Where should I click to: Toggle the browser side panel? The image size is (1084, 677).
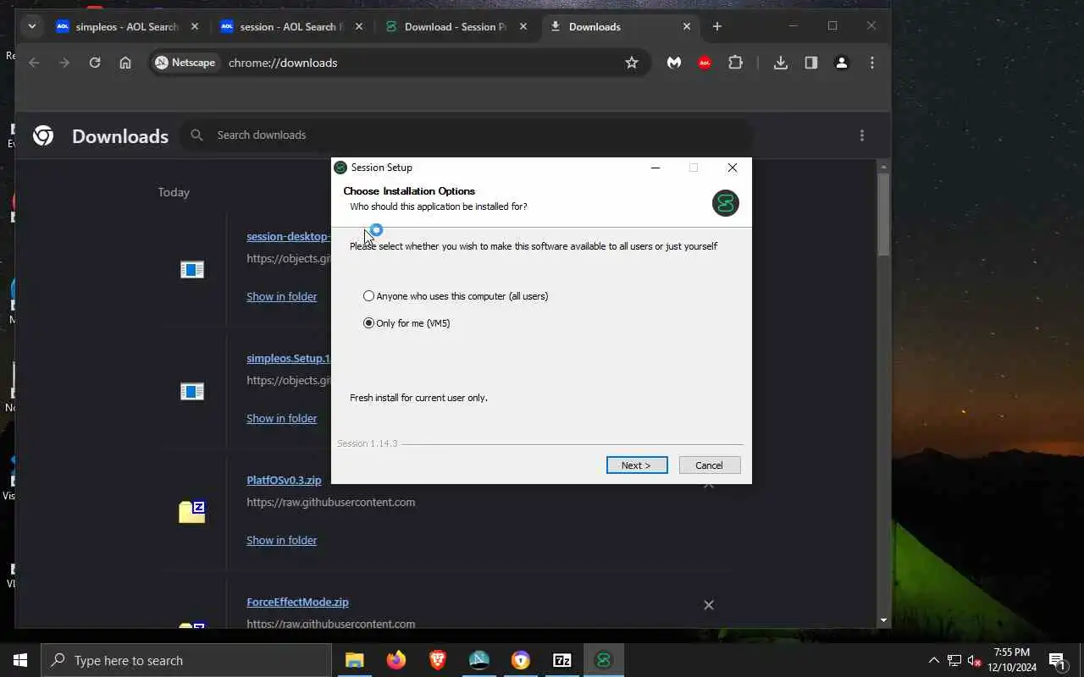[811, 63]
